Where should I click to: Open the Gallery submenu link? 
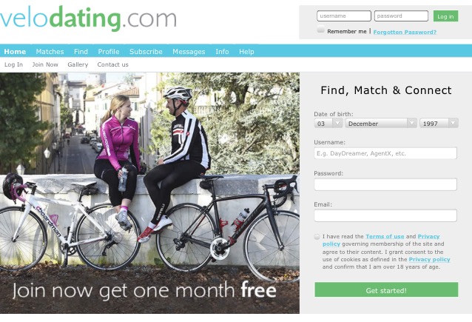pyautogui.click(x=78, y=64)
